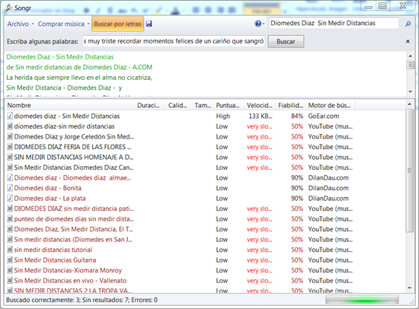
Task: Click video icon of 'Diomedes Diaz, Sin Medir Distancia, El T...'
Action: click(10, 229)
